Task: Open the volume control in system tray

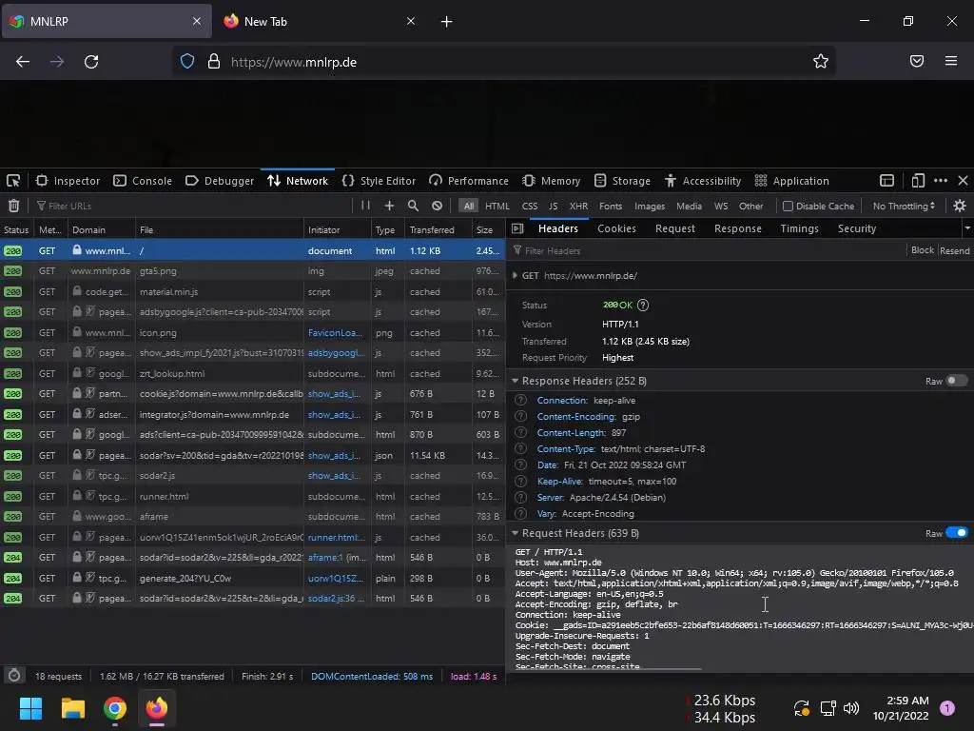Action: click(x=851, y=708)
